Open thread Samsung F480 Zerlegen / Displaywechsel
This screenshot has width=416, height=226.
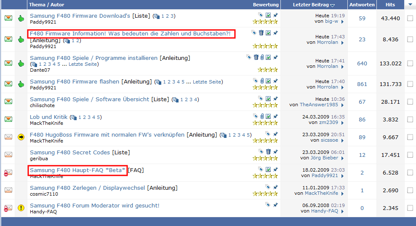coord(87,188)
